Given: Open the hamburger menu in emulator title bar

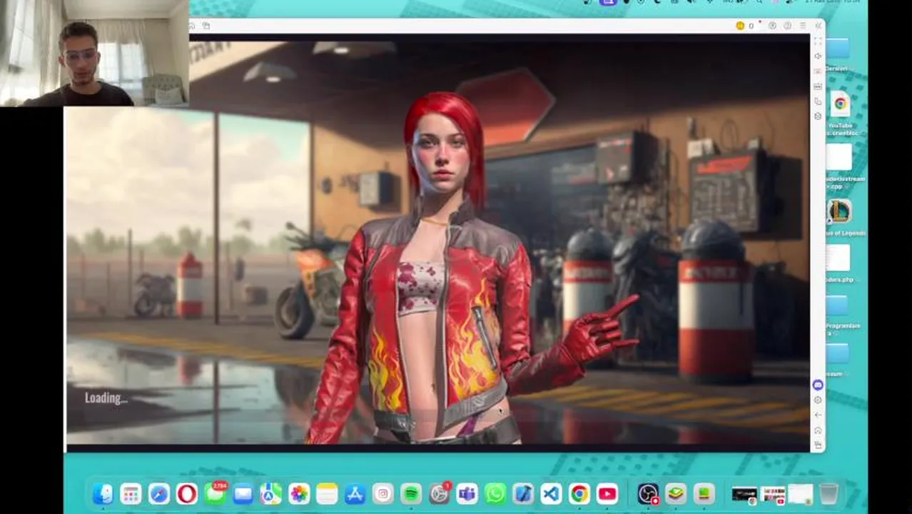Looking at the screenshot, I should click(x=803, y=26).
